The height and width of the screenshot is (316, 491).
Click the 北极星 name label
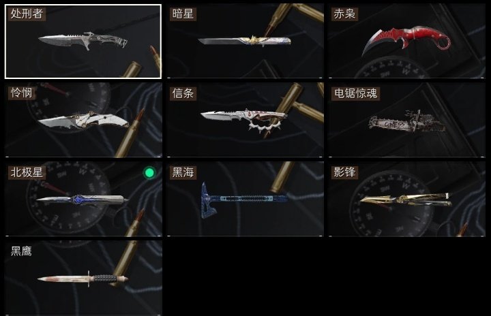click(x=27, y=172)
